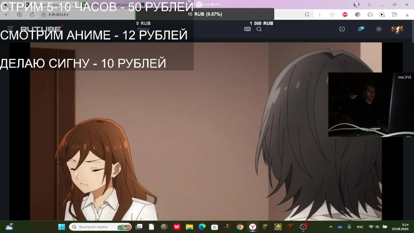Screen dimensions: 414x233
Task: Open the Wi-Fi network tray icon
Action: [x=371, y=227]
